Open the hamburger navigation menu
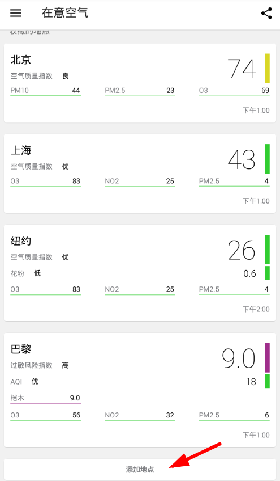This screenshot has height=481, width=280. point(16,13)
